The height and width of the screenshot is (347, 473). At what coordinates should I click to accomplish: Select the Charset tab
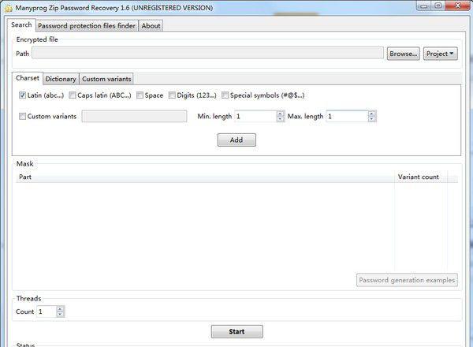(x=28, y=78)
